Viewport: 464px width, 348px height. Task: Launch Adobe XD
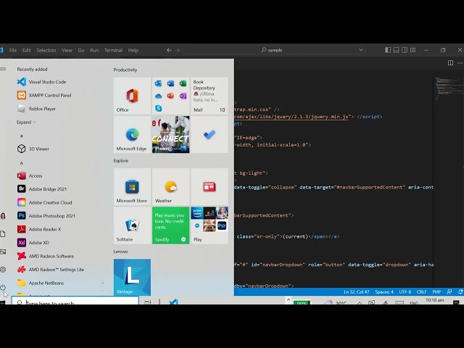coord(33,243)
